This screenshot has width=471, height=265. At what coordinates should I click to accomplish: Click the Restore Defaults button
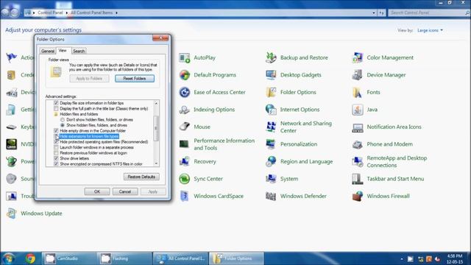pos(141,177)
